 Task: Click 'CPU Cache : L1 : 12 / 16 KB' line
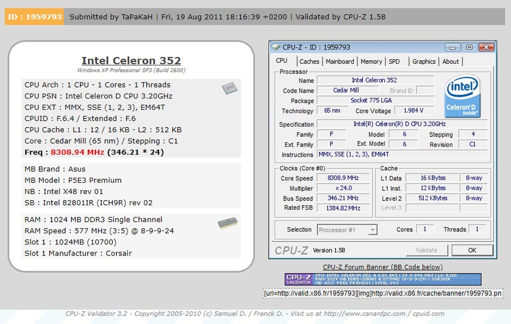click(103, 130)
